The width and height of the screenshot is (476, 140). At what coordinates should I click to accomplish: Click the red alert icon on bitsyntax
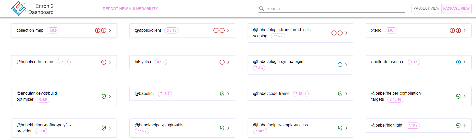222,62
